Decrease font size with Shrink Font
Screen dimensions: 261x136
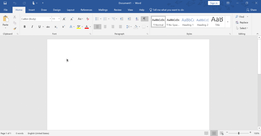tap(72, 19)
